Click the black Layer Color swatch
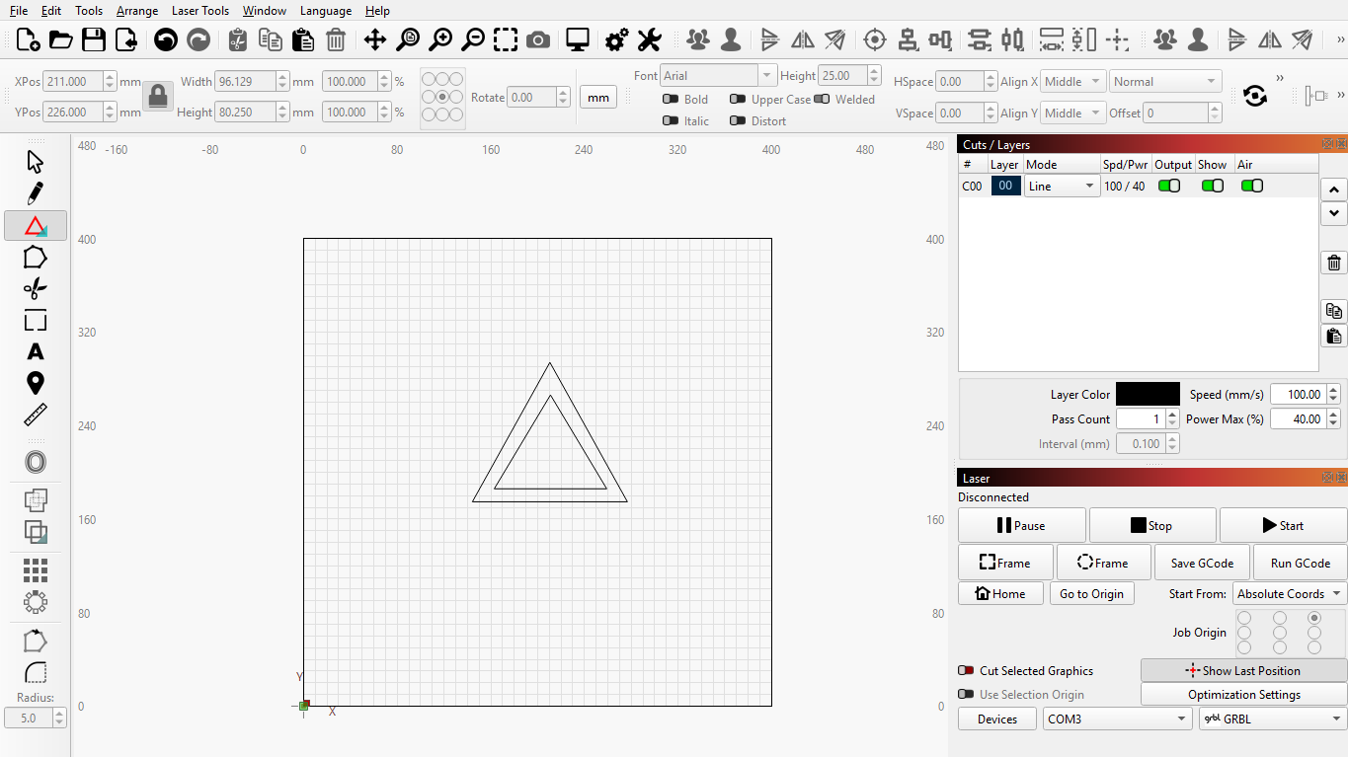This screenshot has width=1348, height=757. [x=1148, y=395]
